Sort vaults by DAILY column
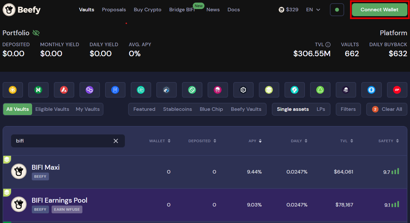The height and width of the screenshot is (223, 410). pyautogui.click(x=299, y=141)
